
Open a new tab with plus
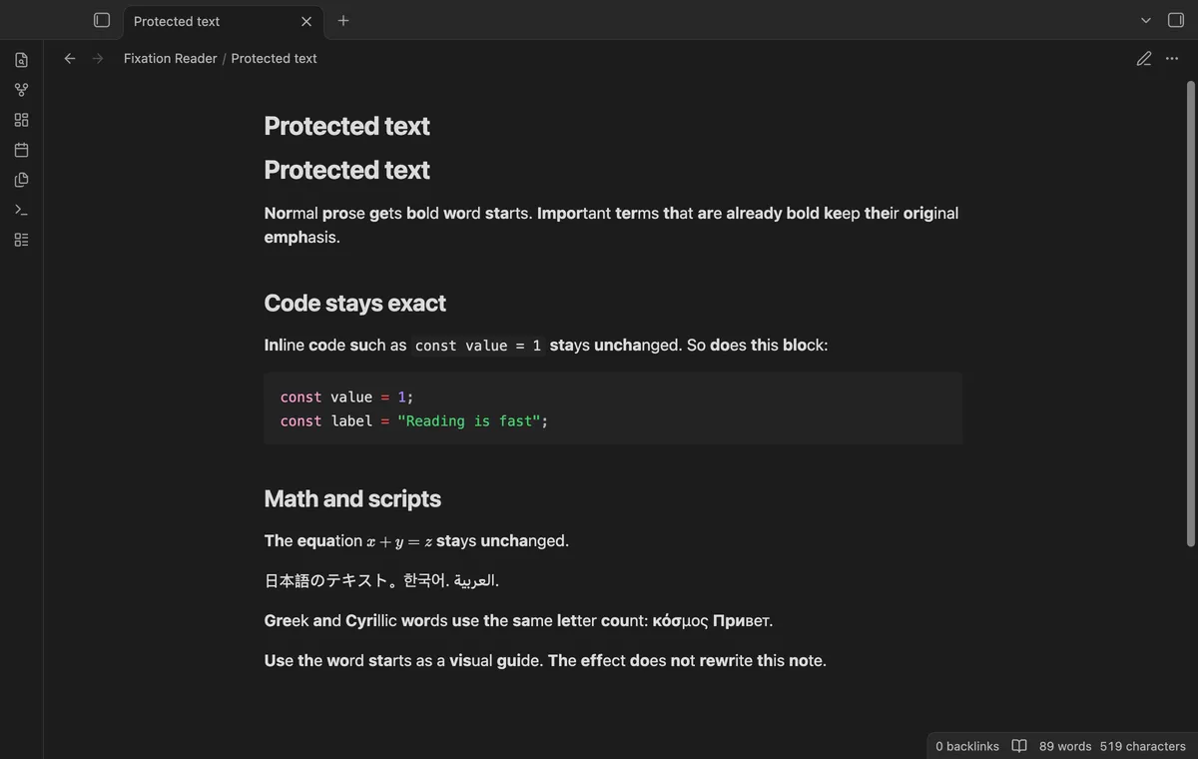pos(343,20)
